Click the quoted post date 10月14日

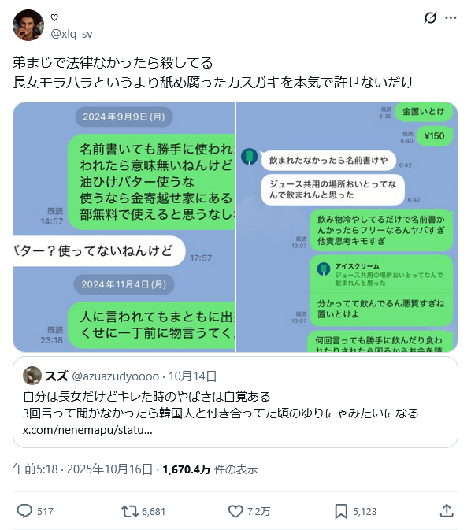pos(192,376)
